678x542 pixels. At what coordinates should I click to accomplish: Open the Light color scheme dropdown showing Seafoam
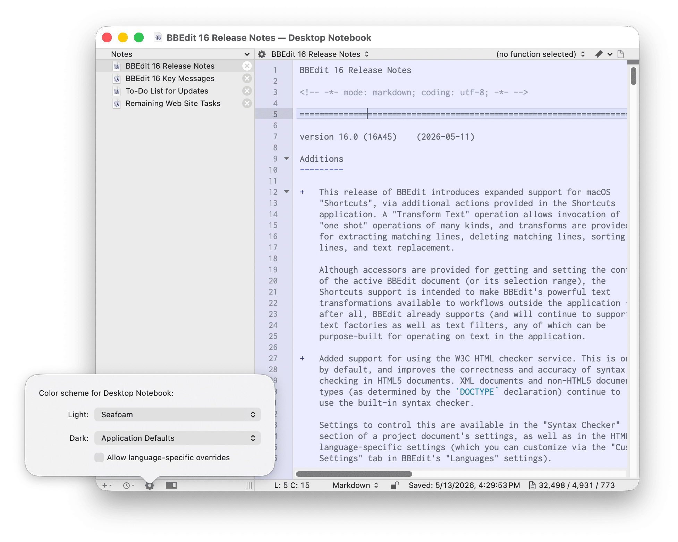(177, 414)
